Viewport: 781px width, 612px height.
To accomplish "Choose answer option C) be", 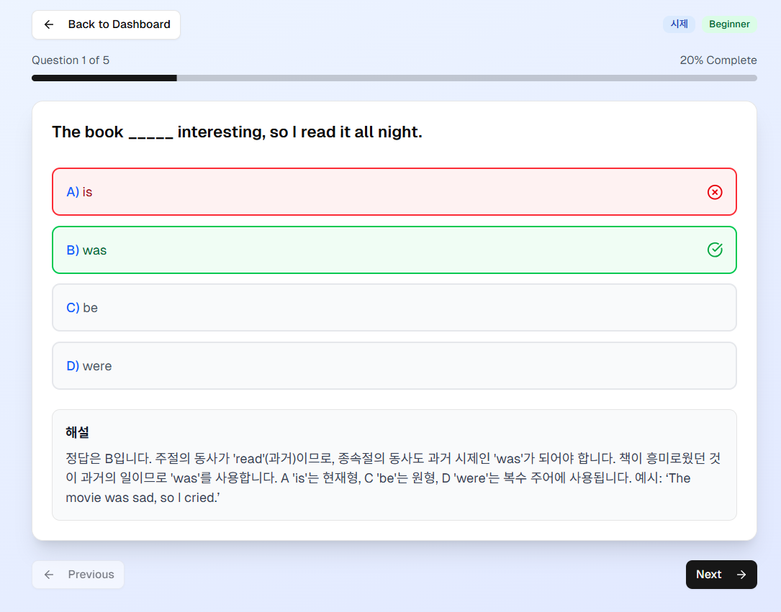I will 394,308.
